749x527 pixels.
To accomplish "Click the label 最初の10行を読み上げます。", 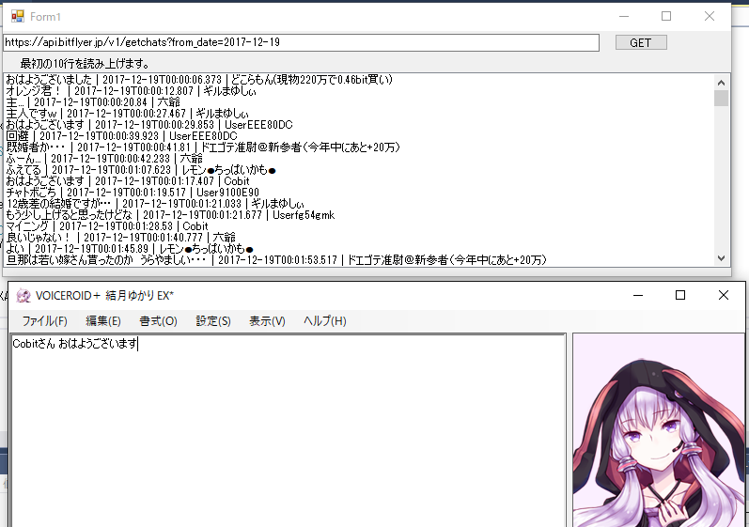I will point(85,64).
